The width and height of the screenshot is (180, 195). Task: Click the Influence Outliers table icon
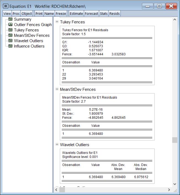11,46
